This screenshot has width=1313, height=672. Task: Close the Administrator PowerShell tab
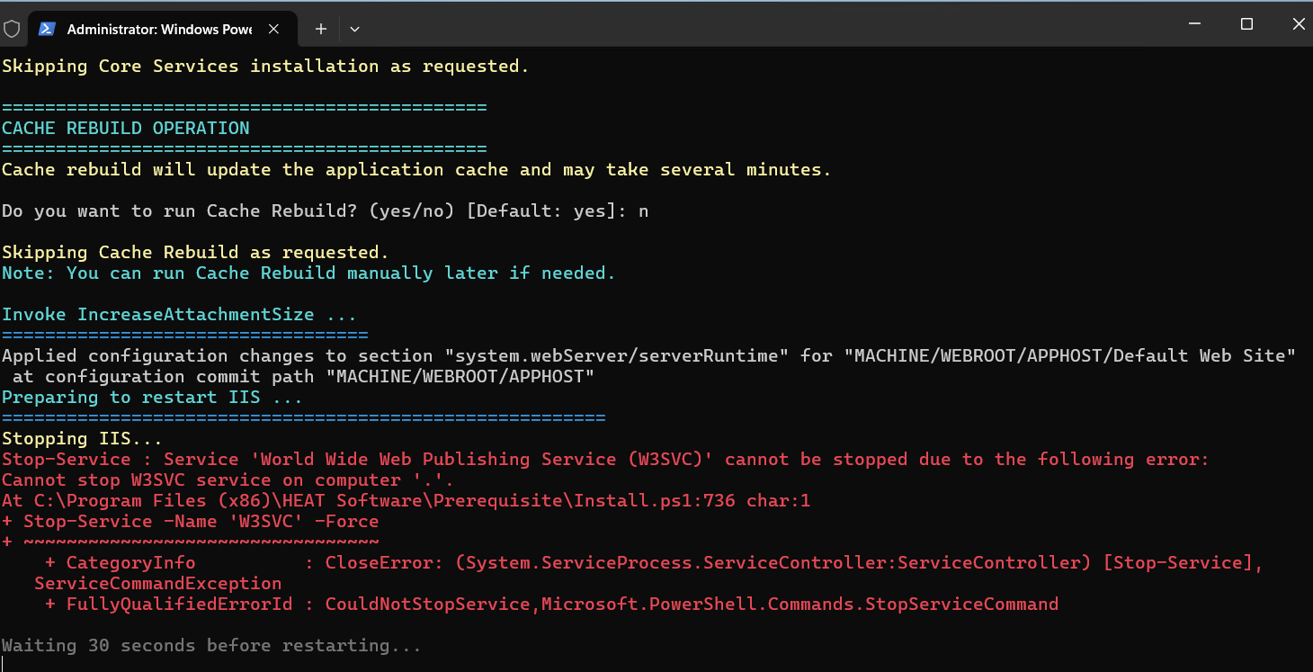[x=274, y=29]
